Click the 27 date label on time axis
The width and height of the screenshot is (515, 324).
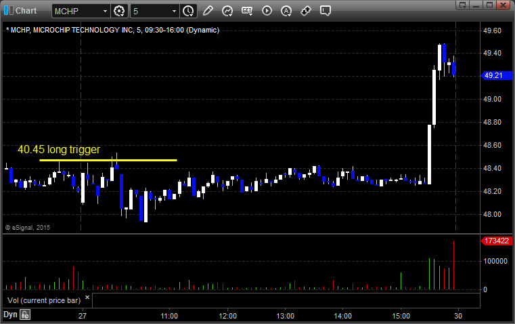(83, 316)
